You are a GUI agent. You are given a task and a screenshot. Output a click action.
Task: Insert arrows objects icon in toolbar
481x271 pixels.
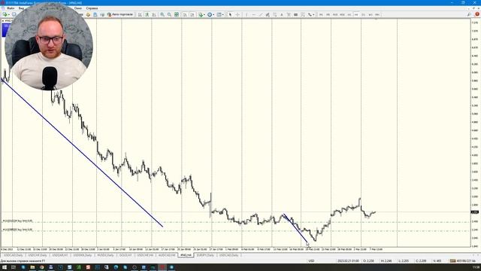tap(310, 14)
